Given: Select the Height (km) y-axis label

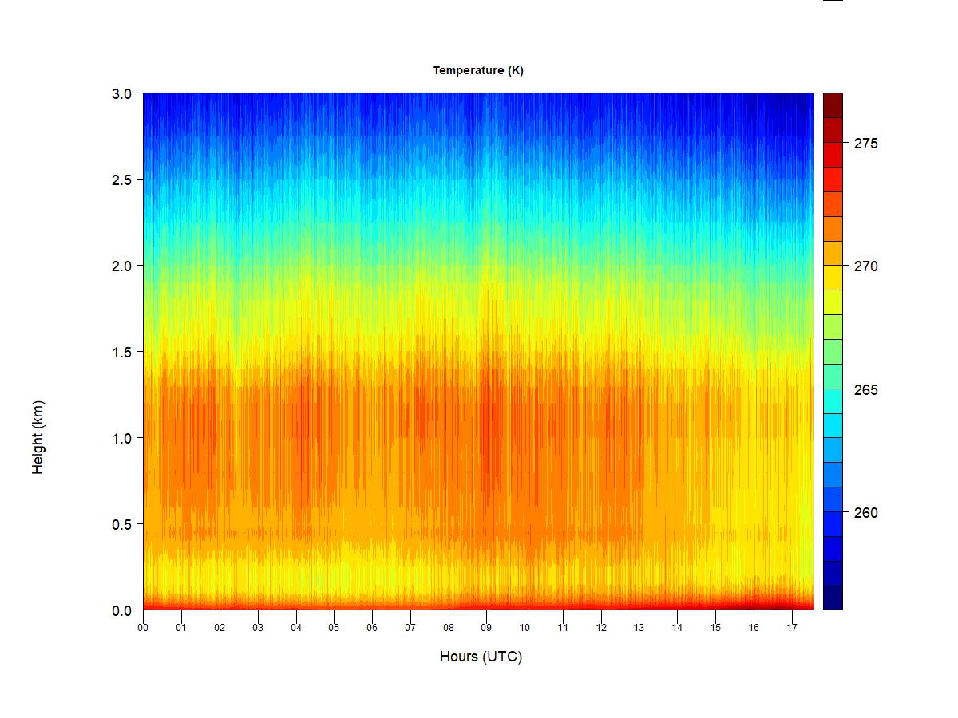Looking at the screenshot, I should (38, 437).
